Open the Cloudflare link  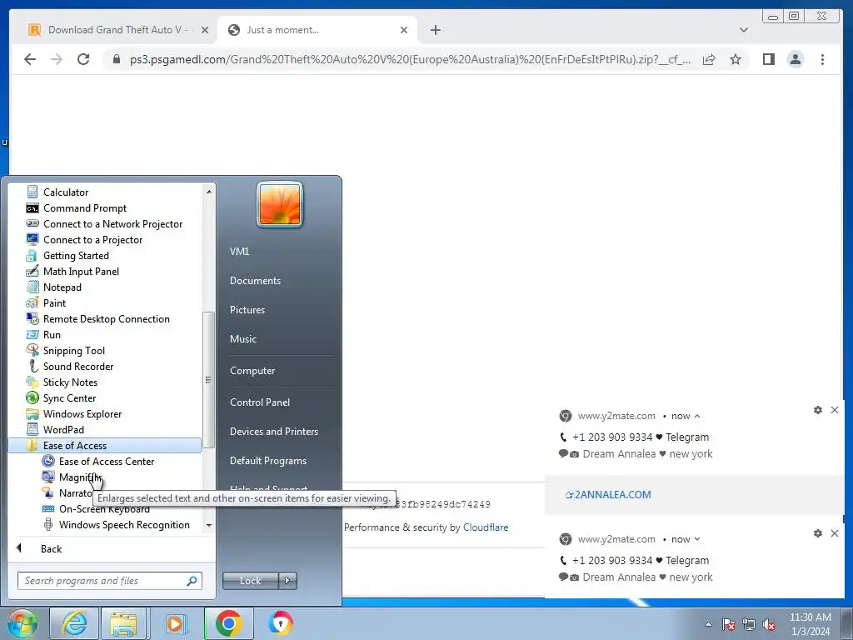tap(486, 527)
